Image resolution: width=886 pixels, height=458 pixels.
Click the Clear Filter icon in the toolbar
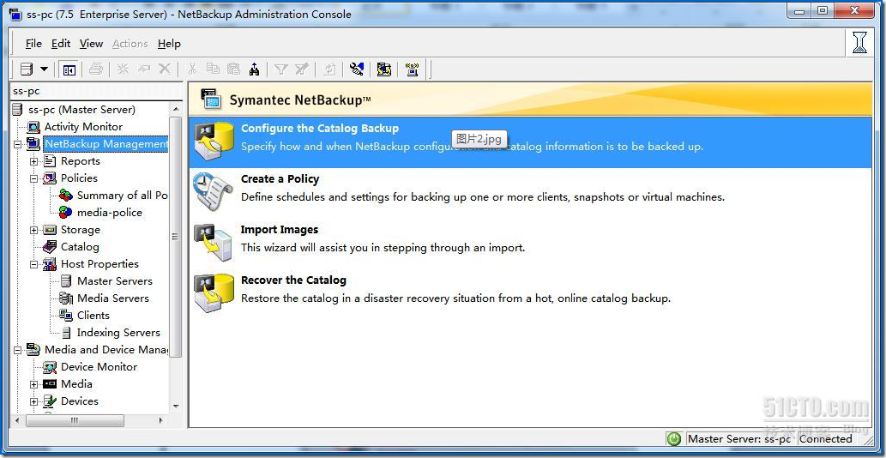(x=302, y=69)
